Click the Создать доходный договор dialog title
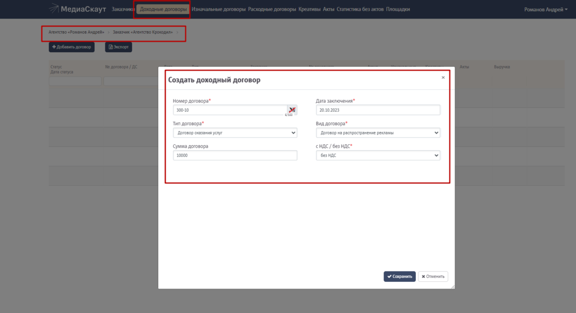The image size is (576, 313). click(214, 80)
